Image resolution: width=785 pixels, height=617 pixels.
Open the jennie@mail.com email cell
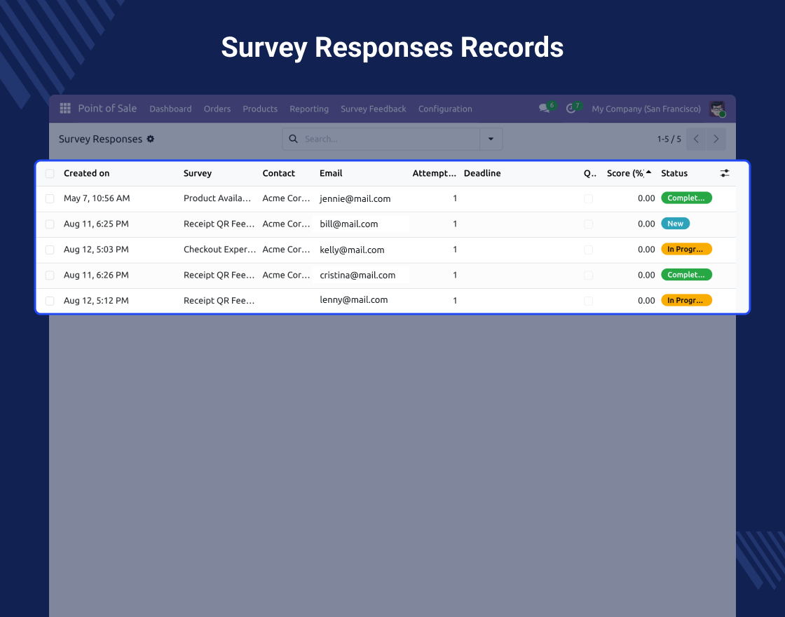point(355,199)
